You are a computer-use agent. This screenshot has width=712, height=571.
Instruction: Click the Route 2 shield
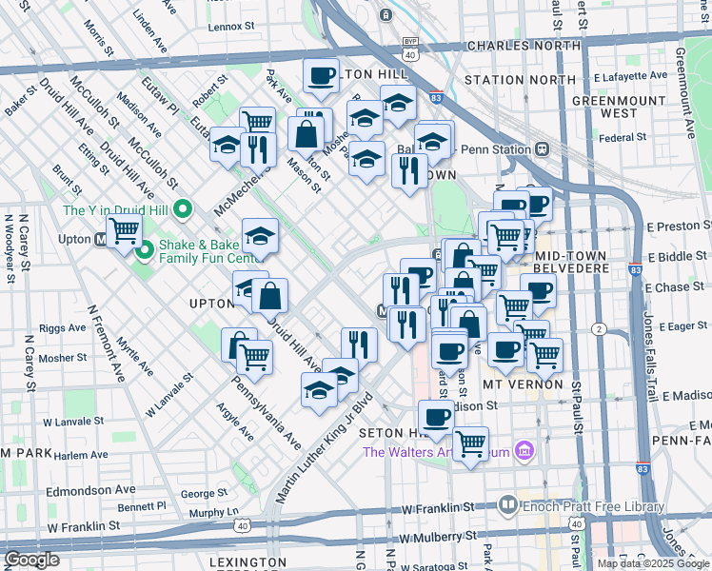(x=600, y=329)
